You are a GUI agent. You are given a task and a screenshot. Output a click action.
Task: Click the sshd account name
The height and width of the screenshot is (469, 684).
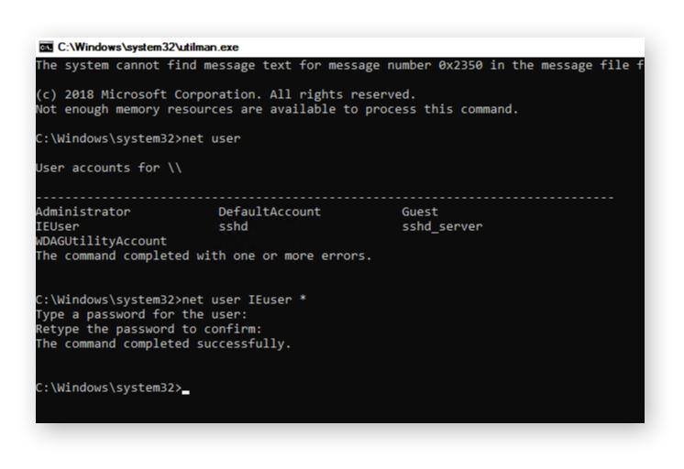point(233,226)
